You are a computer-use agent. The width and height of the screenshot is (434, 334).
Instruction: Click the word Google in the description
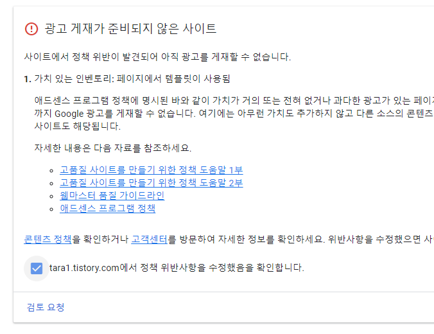point(69,114)
